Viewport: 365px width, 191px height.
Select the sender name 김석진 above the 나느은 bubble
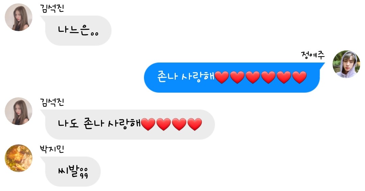click(52, 8)
